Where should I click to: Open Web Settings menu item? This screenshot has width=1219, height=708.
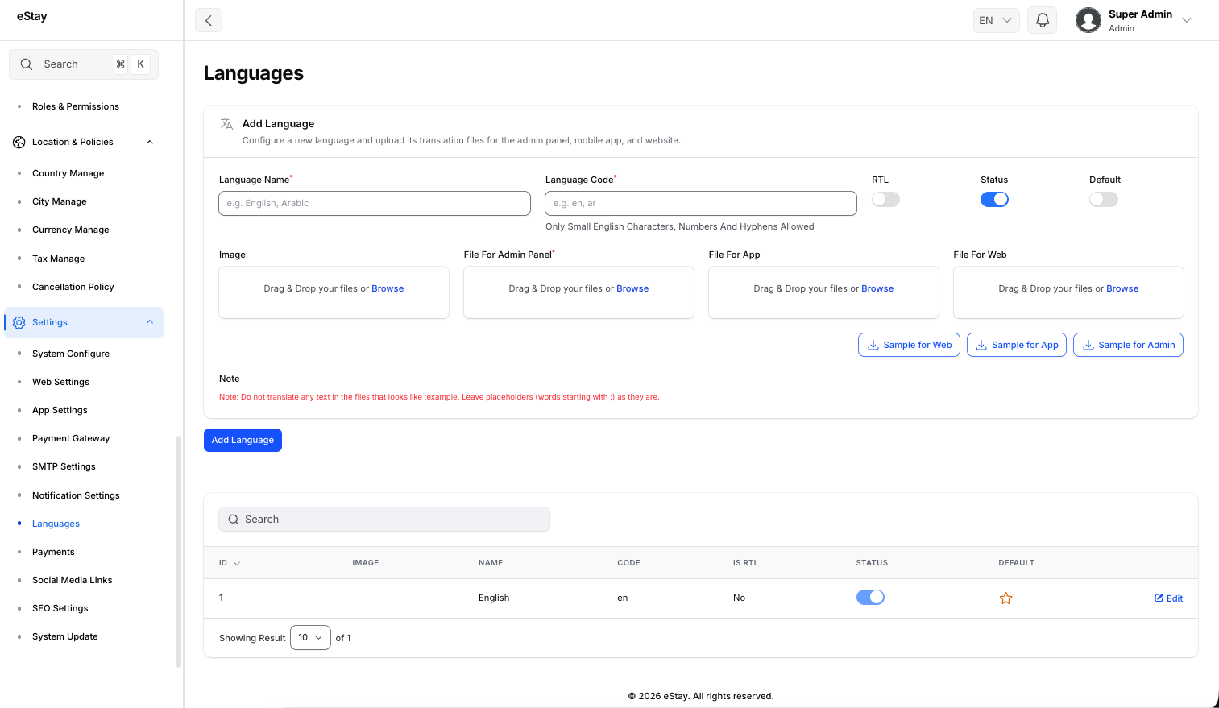[x=61, y=382]
